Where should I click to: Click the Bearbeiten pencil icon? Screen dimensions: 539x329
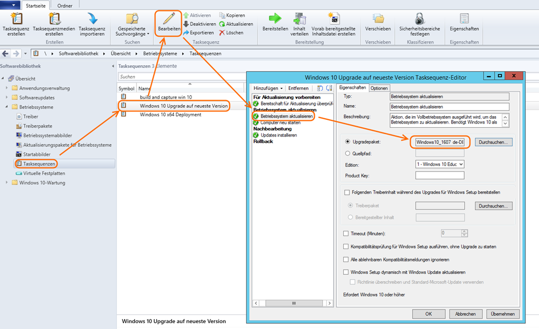point(169,18)
